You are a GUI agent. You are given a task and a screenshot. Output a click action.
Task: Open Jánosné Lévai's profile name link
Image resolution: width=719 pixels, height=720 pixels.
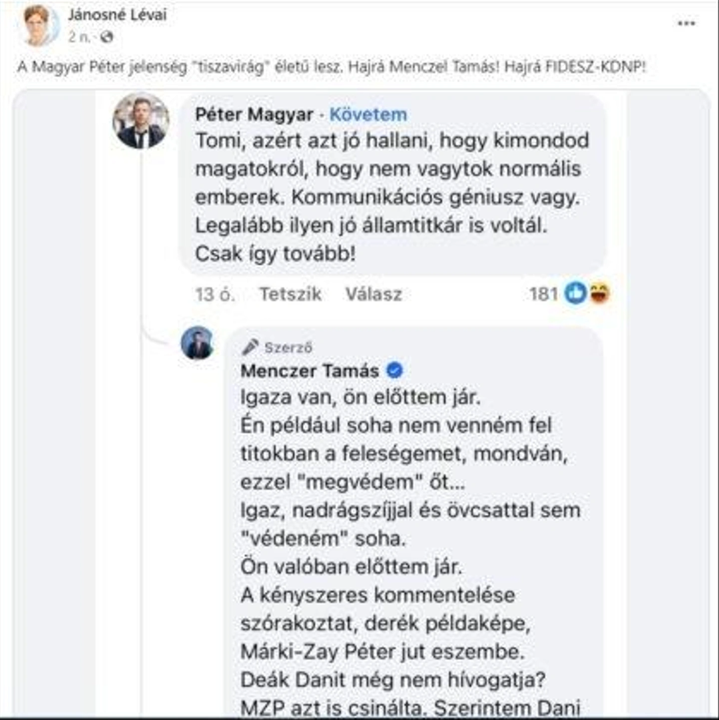(117, 14)
